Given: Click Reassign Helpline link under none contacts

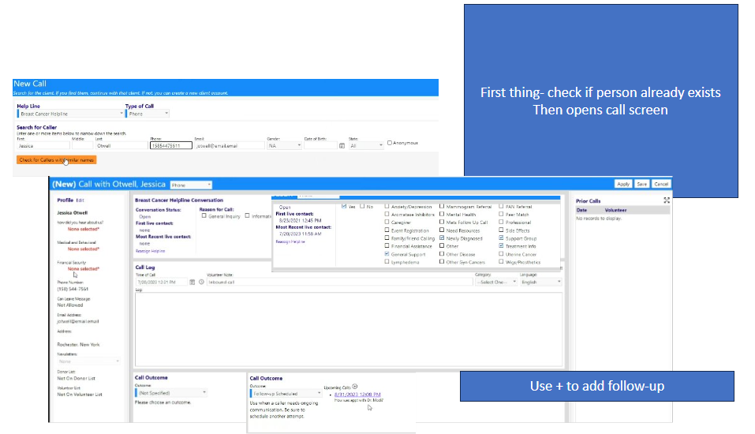Looking at the screenshot, I should click(x=150, y=251).
